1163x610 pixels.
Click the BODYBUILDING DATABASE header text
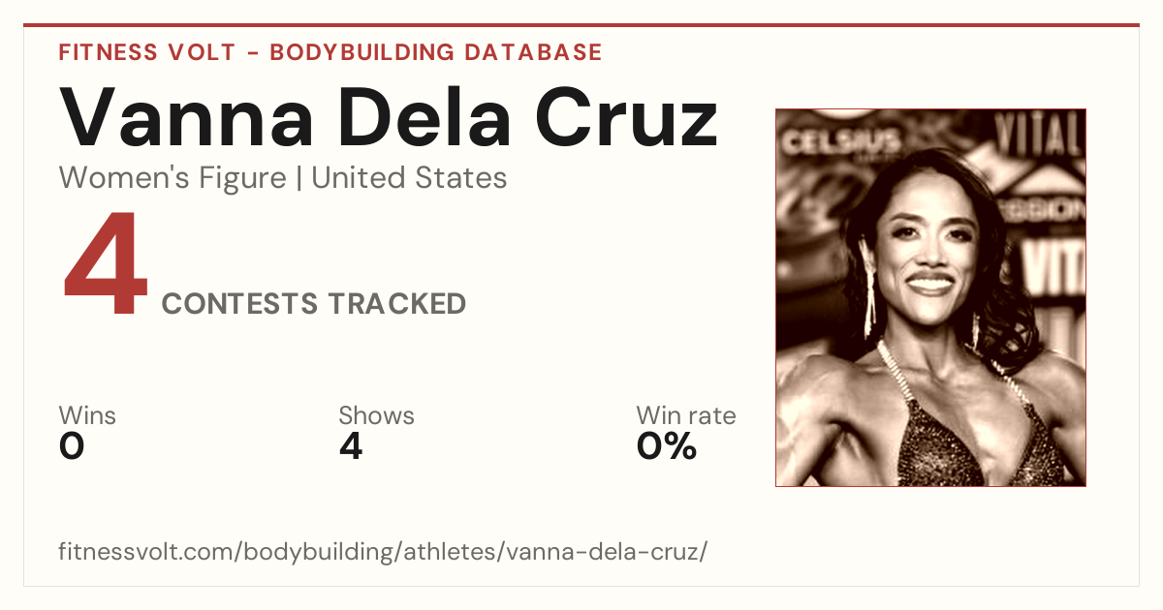click(x=436, y=52)
